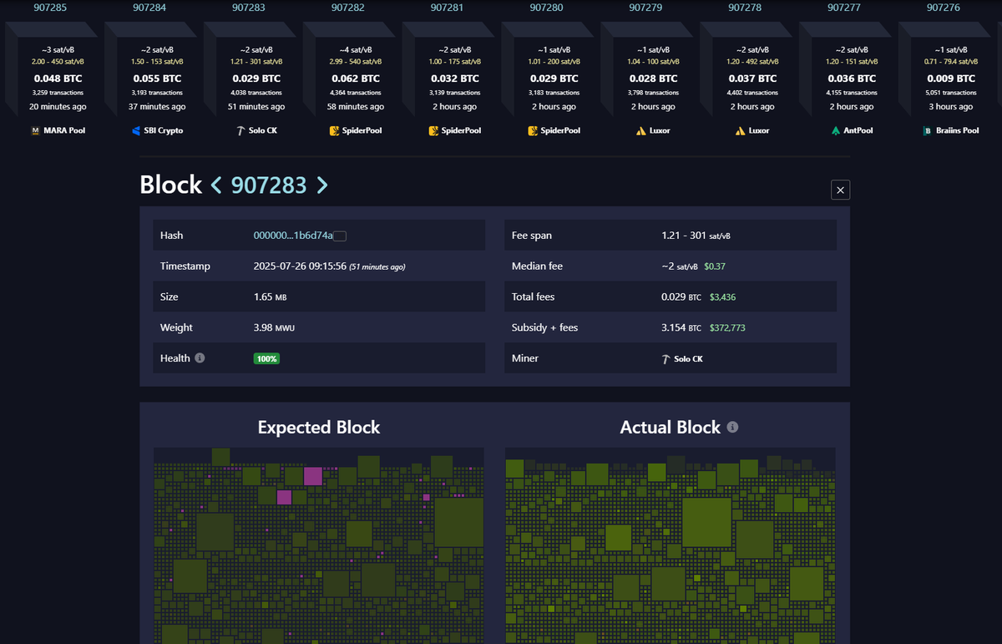Copy the block hash with clipboard icon
The image size is (1002, 644).
point(340,236)
